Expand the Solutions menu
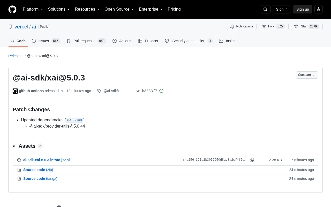 coord(59,9)
